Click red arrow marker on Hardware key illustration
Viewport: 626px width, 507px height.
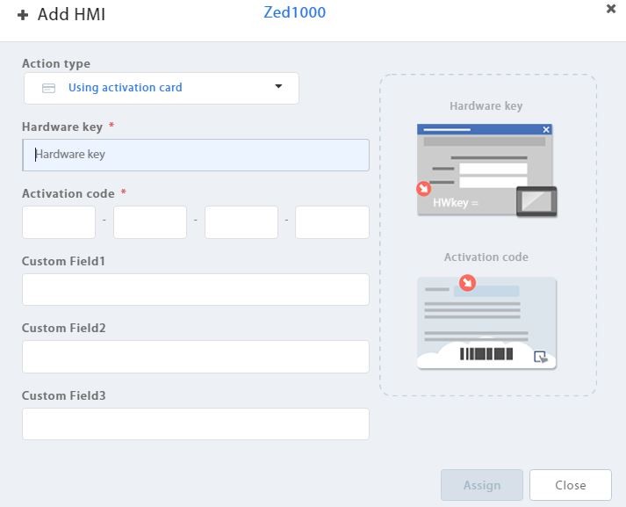point(424,188)
